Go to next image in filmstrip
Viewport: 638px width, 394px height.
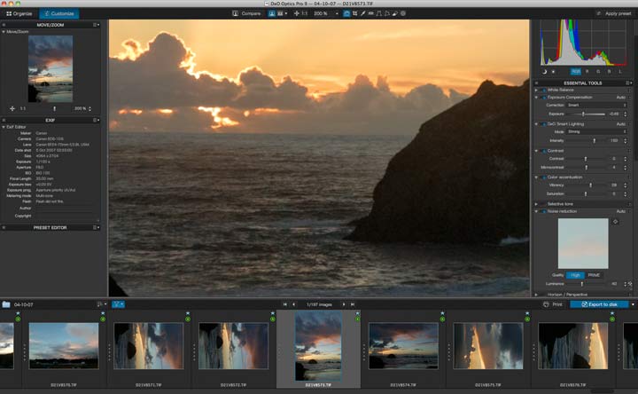(344, 304)
